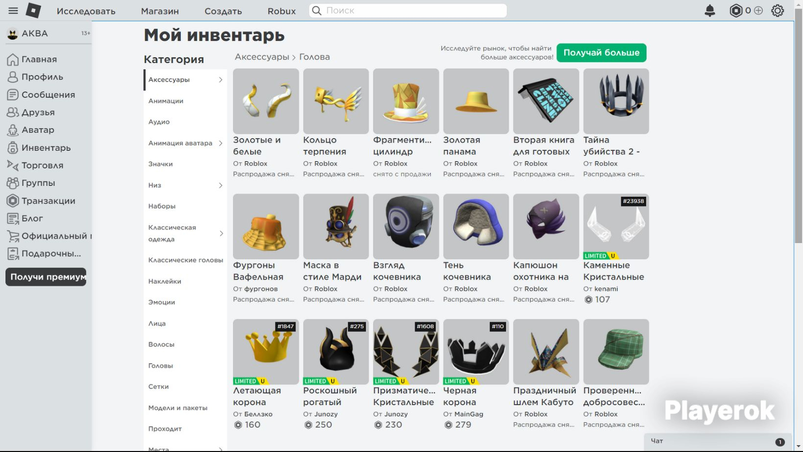
Task: Open Вторая книга для готовых title
Action: (x=543, y=146)
